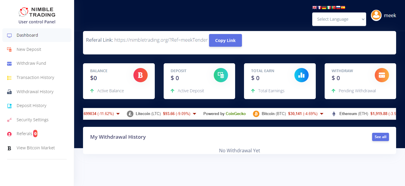The width and height of the screenshot is (405, 186).
Task: Click the Litecoin icon in the ticker
Action: [x=130, y=114]
